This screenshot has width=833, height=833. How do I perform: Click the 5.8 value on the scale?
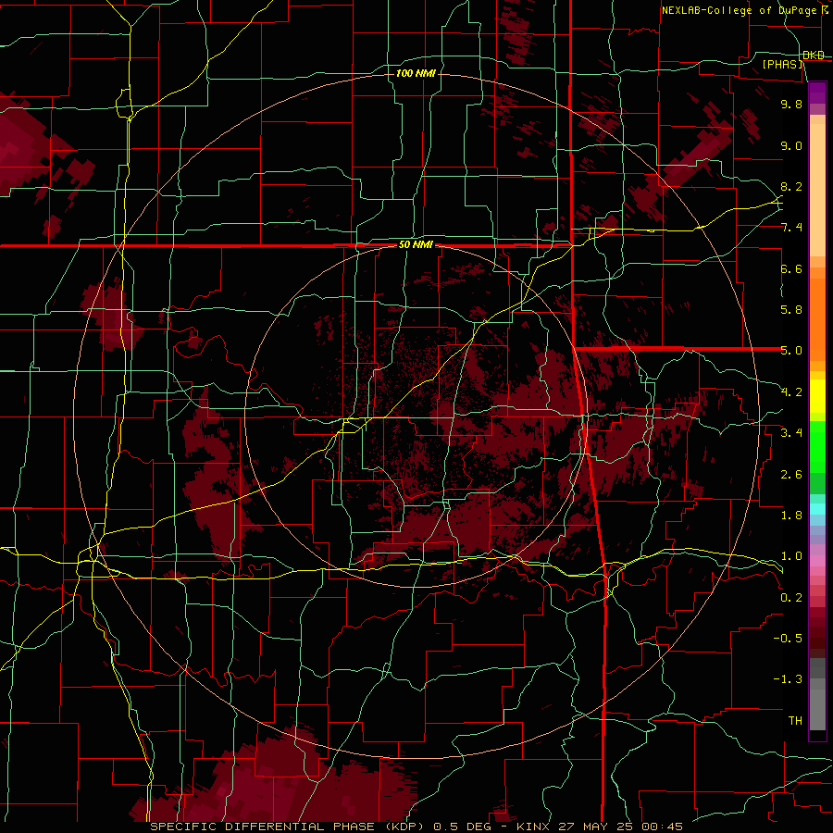(791, 310)
